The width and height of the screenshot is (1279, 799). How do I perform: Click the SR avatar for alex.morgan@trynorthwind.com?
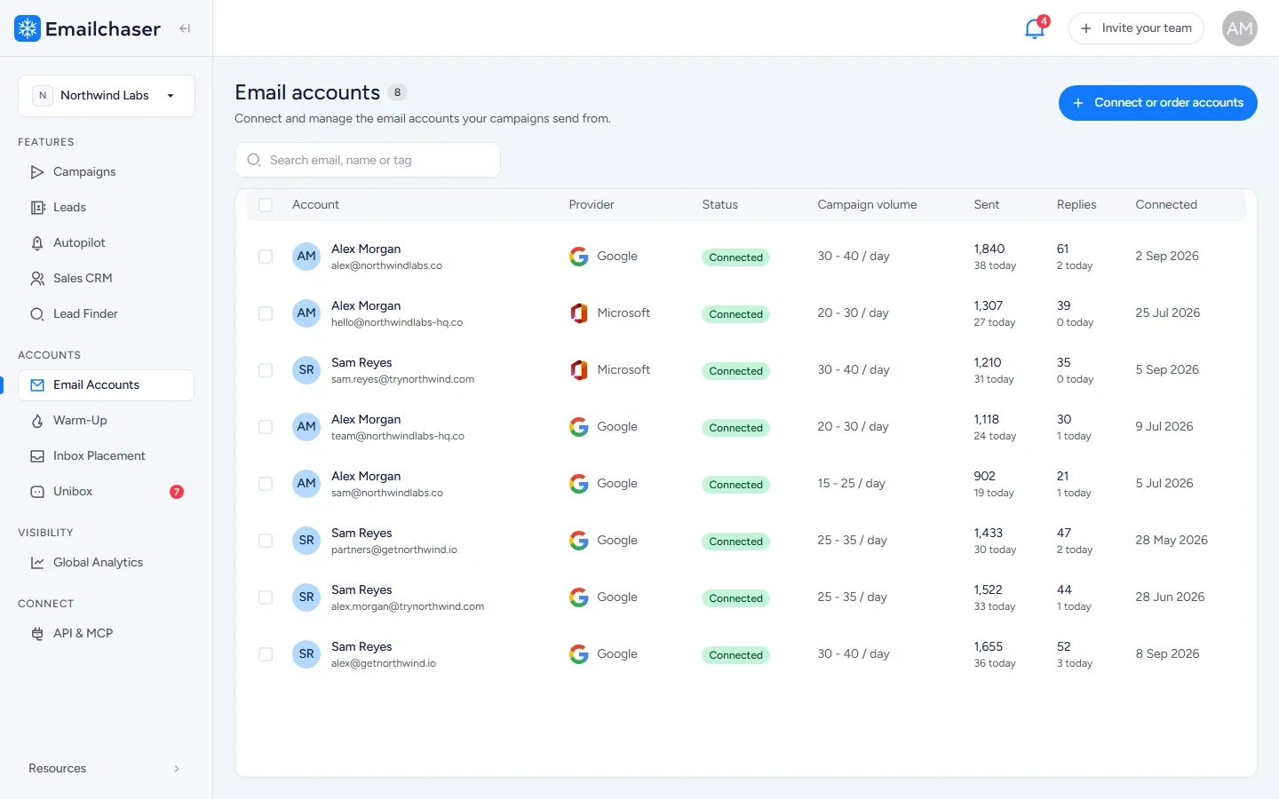(306, 597)
